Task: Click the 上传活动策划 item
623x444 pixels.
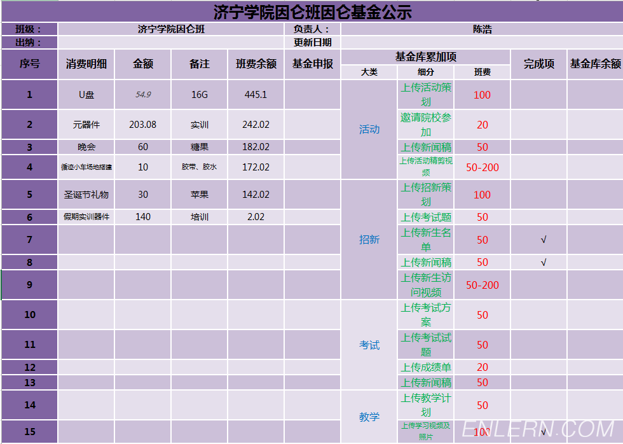Action: coord(425,95)
